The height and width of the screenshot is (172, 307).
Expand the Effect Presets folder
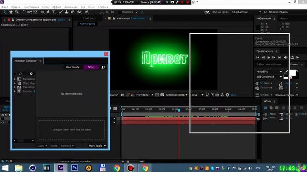pos(15,83)
